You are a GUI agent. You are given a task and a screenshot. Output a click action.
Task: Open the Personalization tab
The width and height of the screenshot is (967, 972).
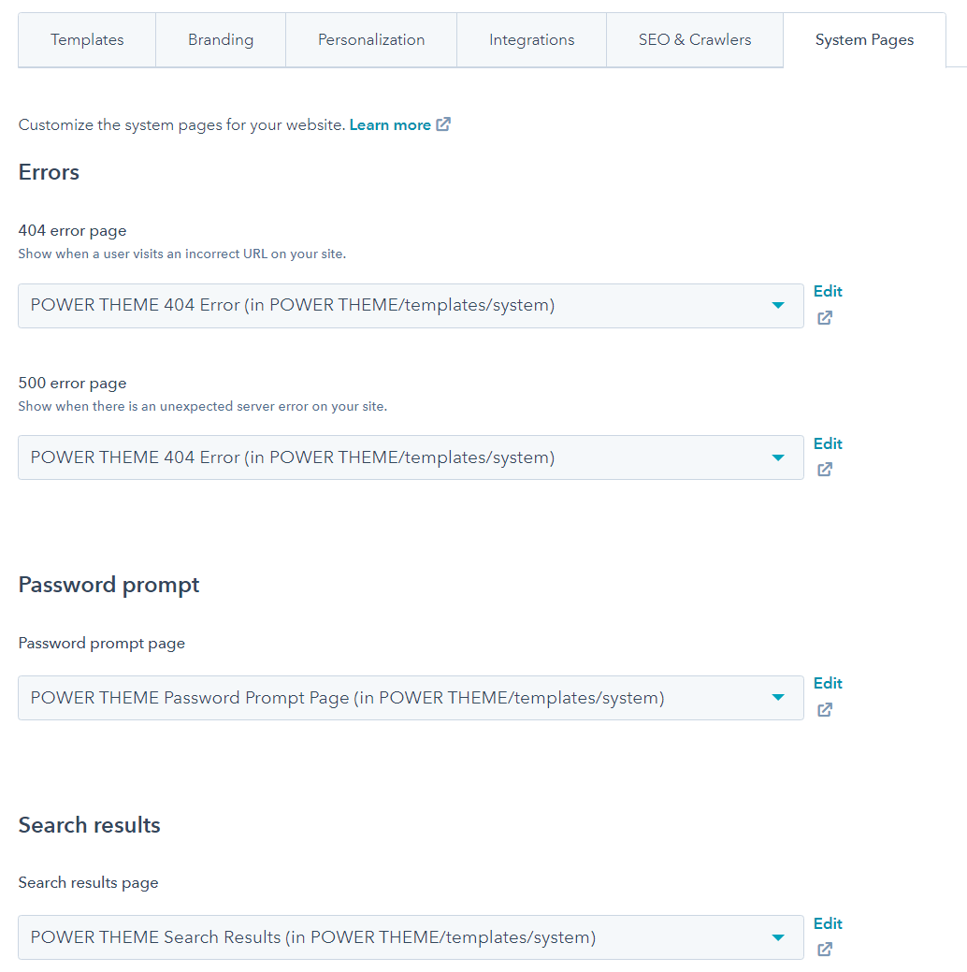click(x=370, y=39)
